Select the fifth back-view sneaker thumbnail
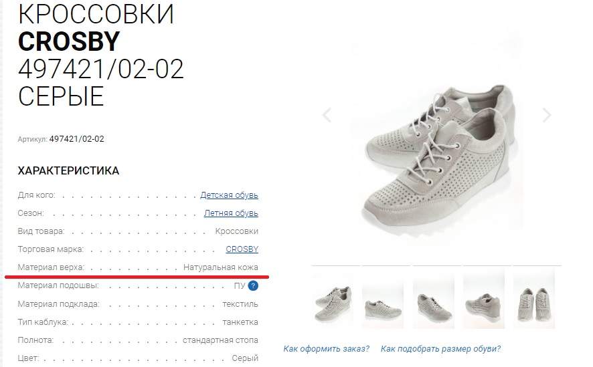The width and height of the screenshot is (593, 367). pyautogui.click(x=534, y=299)
